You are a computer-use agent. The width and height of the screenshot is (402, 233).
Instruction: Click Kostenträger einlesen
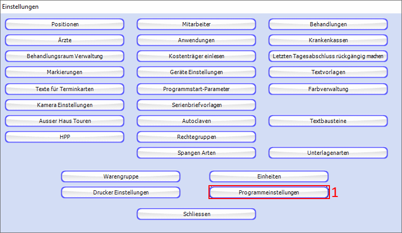click(x=196, y=56)
